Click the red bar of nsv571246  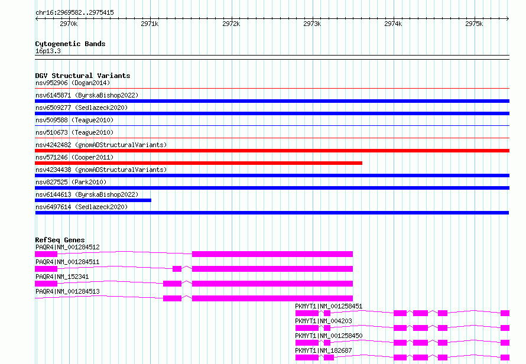click(199, 163)
